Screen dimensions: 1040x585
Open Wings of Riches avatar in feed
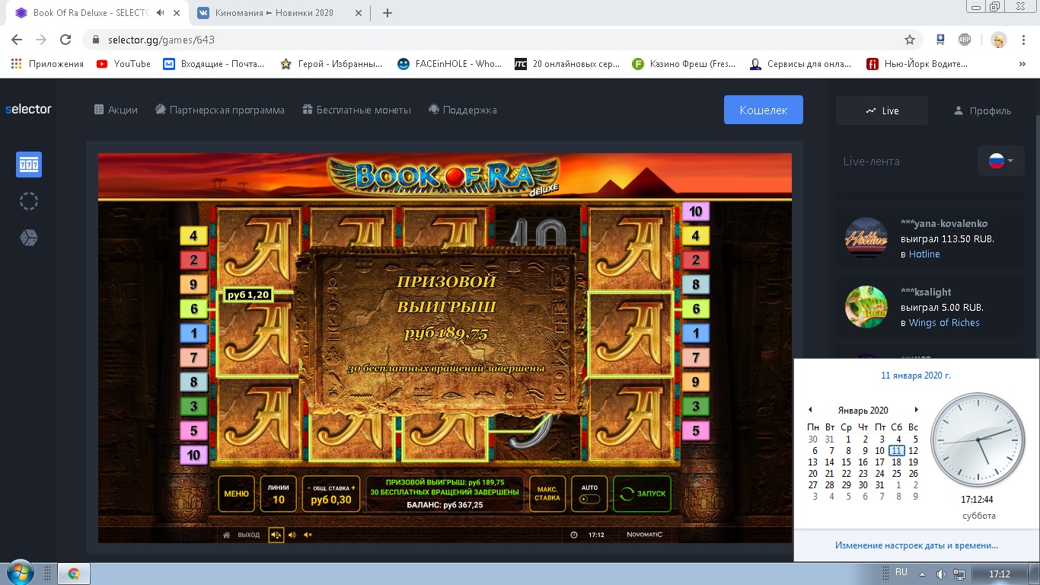pos(866,307)
